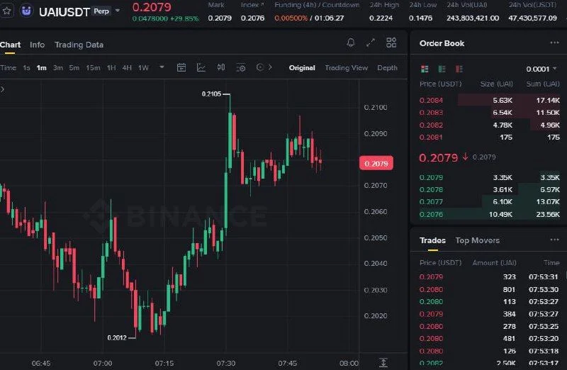Open the price alert bell icon

tap(350, 43)
